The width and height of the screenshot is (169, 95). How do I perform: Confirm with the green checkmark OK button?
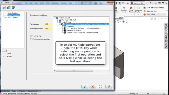click(84, 87)
